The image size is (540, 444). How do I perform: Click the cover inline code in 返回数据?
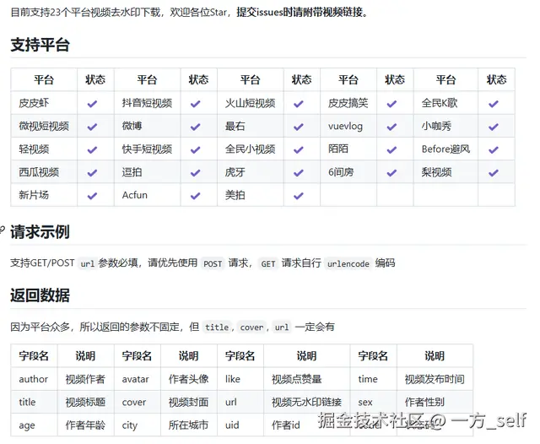pyautogui.click(x=251, y=327)
